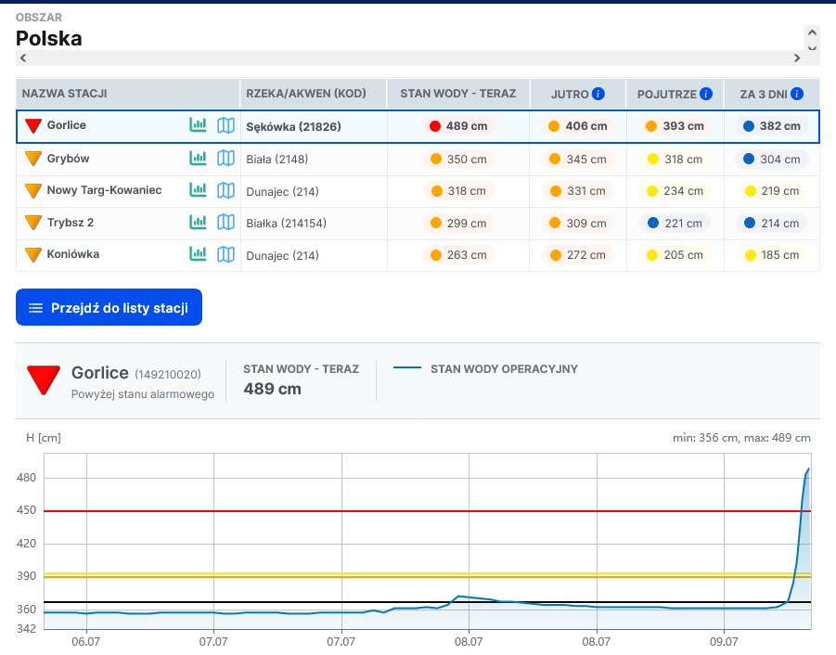The image size is (836, 655).
Task: Click orange warning triangle for Grybów
Action: [x=33, y=159]
